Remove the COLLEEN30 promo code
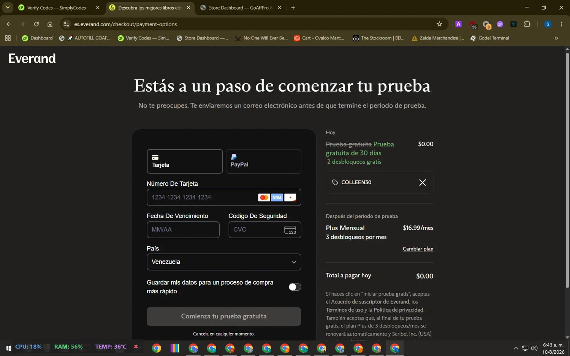The width and height of the screenshot is (570, 356). pyautogui.click(x=422, y=183)
